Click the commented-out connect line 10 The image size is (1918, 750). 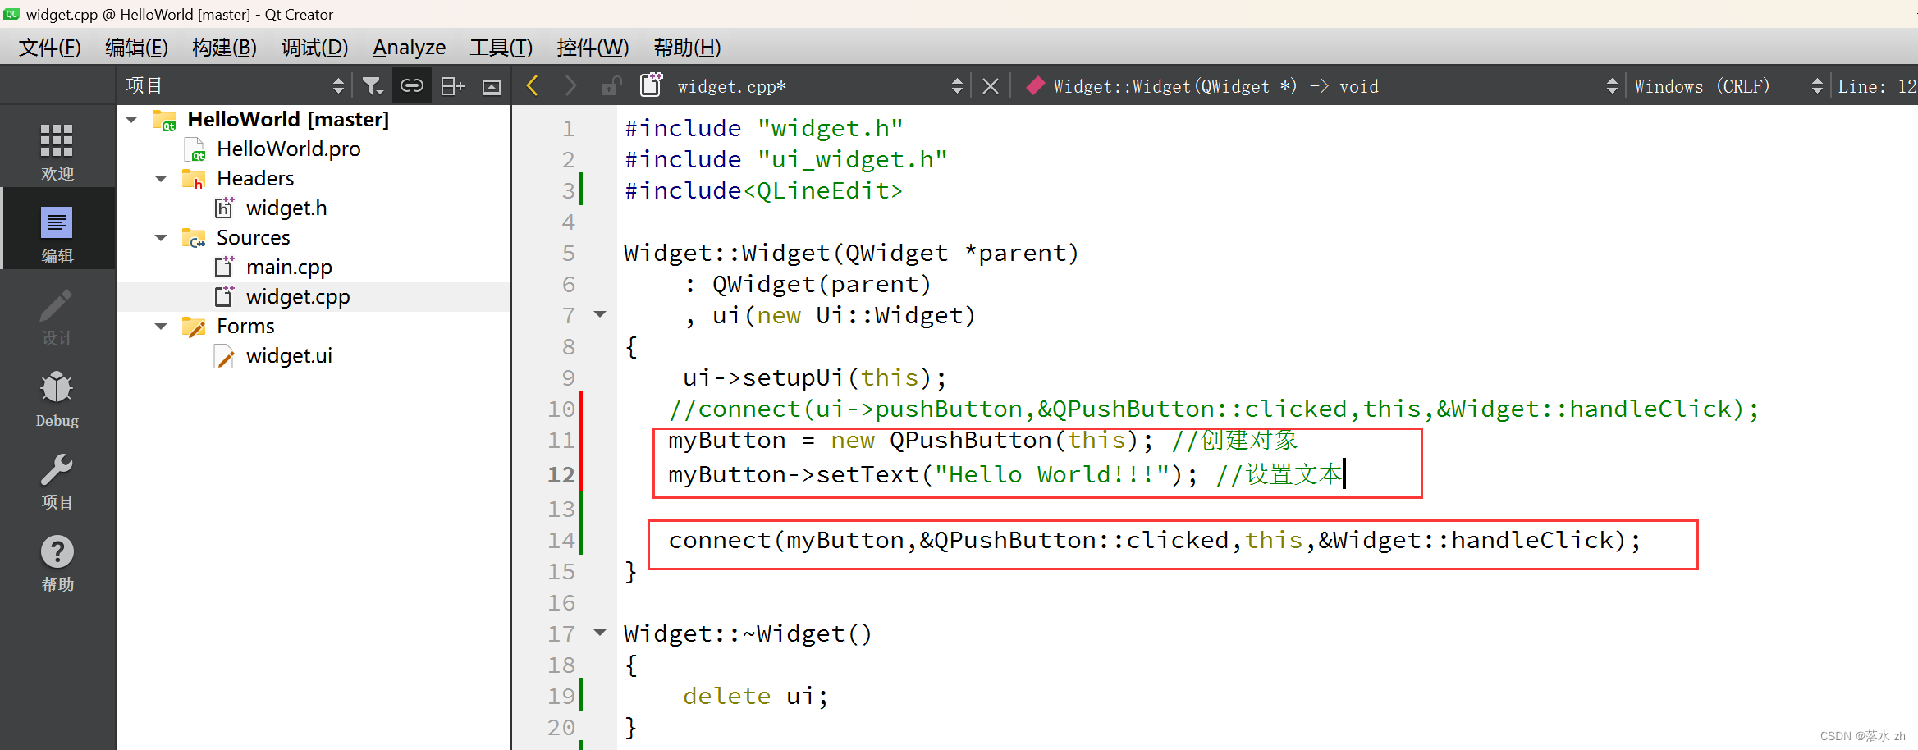[1215, 409]
